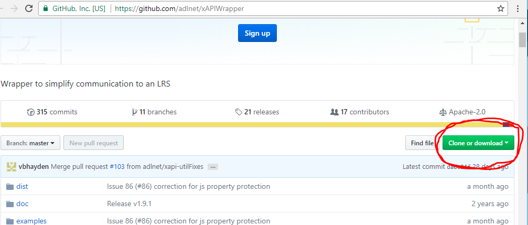Click the examples folder icon

pos(10,221)
